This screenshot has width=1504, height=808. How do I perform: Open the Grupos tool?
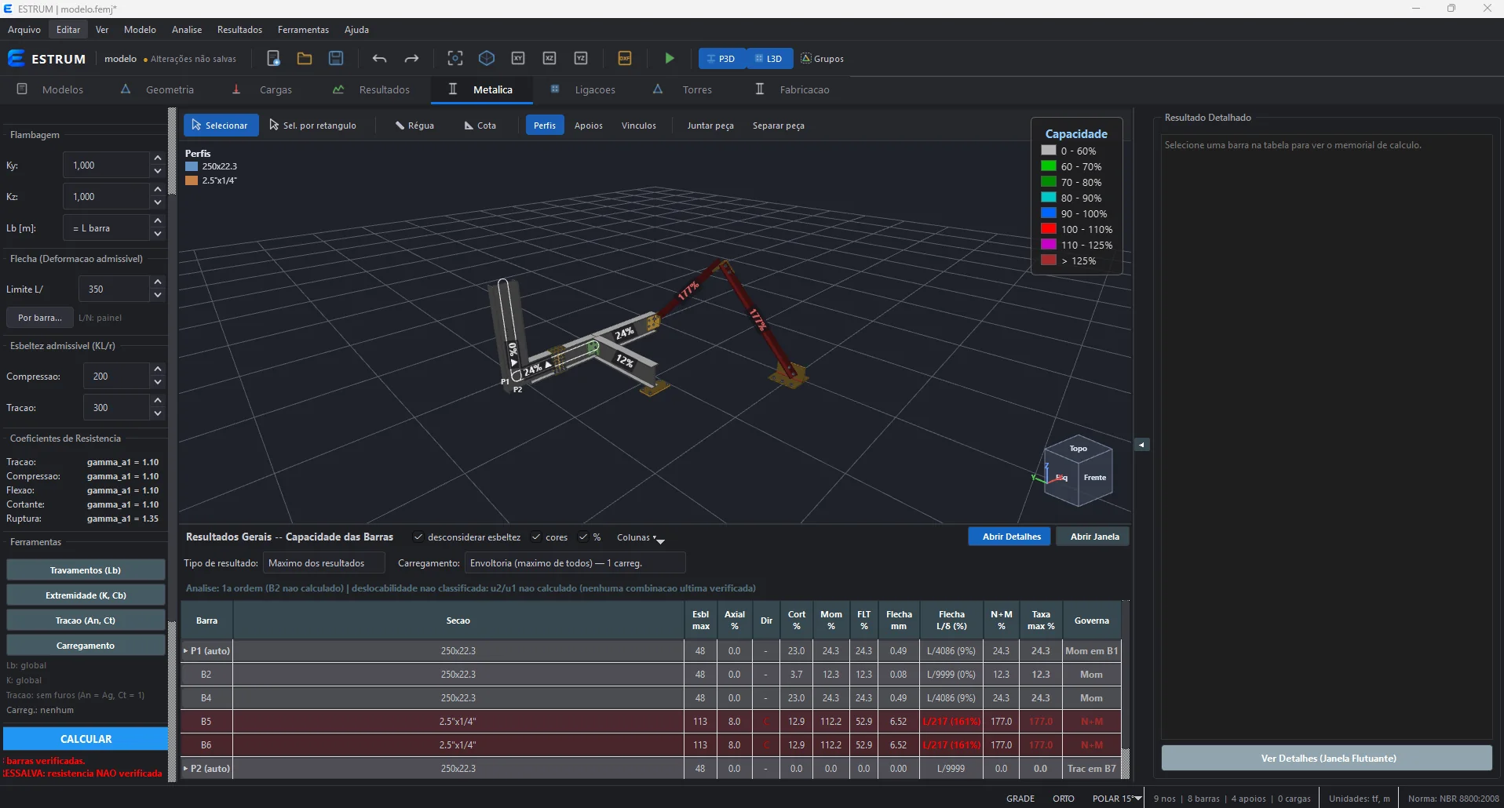(822, 59)
